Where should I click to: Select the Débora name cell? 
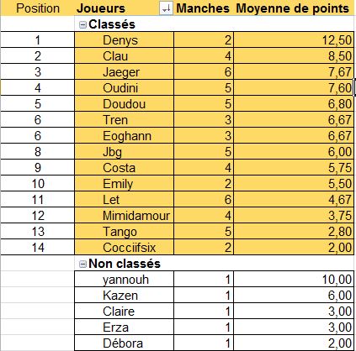coord(124,343)
